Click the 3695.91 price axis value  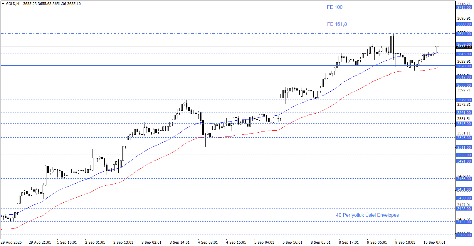point(464,18)
